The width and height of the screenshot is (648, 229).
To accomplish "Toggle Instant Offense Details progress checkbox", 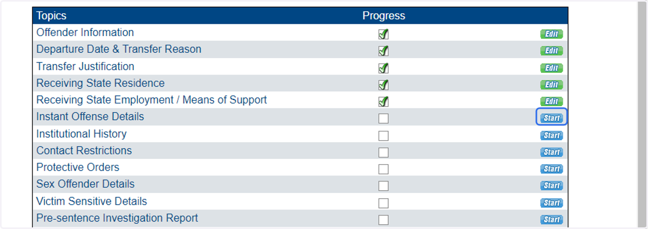I will point(383,119).
